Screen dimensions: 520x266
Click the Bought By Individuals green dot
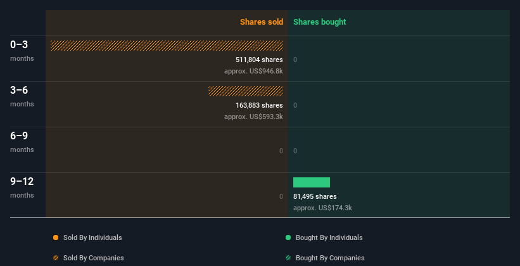[x=288, y=237]
